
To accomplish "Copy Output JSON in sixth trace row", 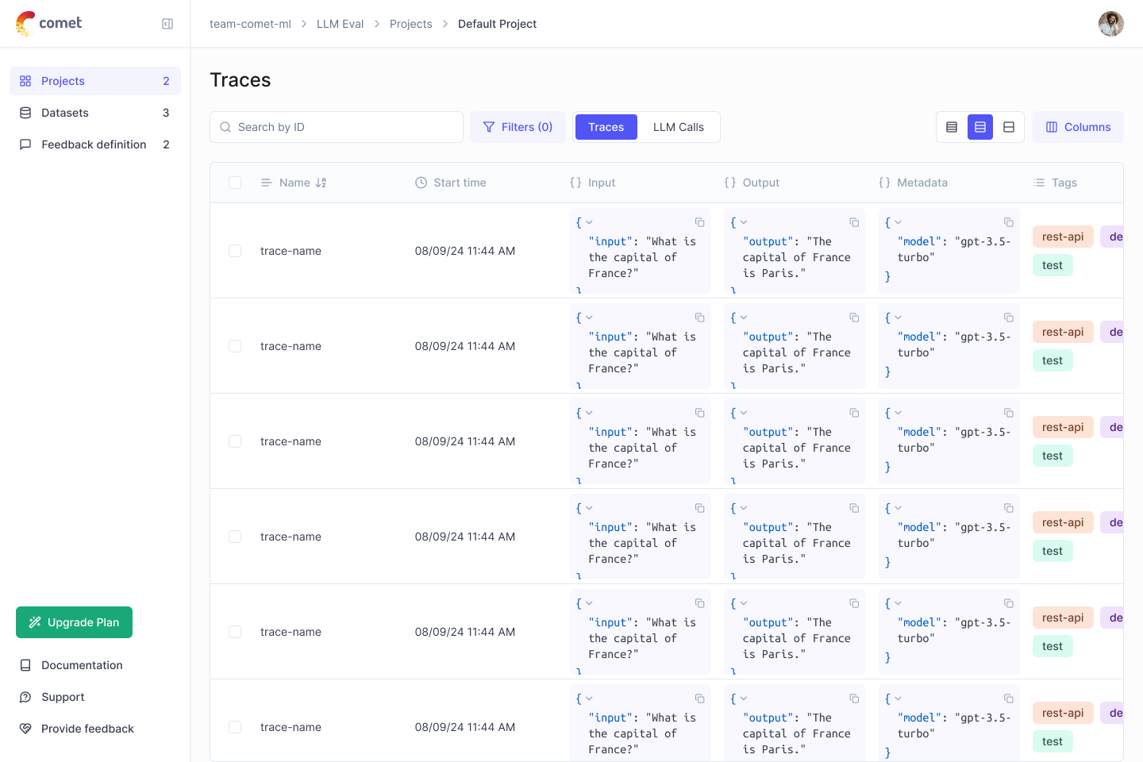I will pos(854,698).
